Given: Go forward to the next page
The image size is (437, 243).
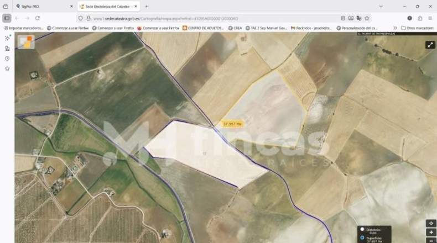Looking at the screenshot, I should [27, 18].
